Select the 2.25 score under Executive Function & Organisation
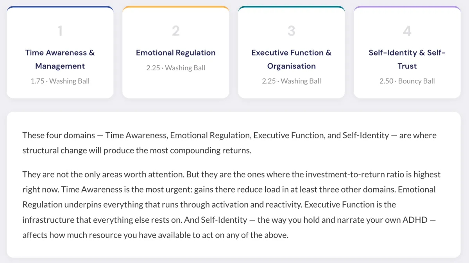 click(x=291, y=81)
